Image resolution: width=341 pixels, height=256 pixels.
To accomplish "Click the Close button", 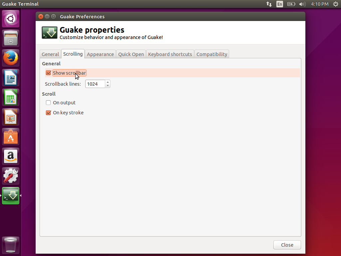I will pyautogui.click(x=287, y=245).
